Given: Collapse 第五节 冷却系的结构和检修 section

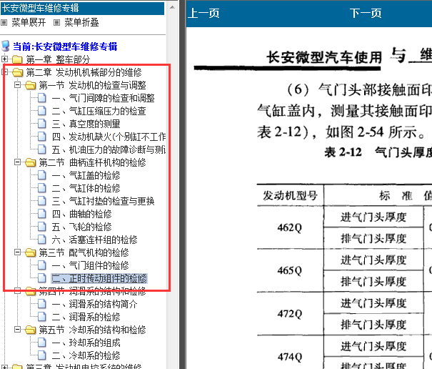Looking at the screenshot, I should 17,329.
